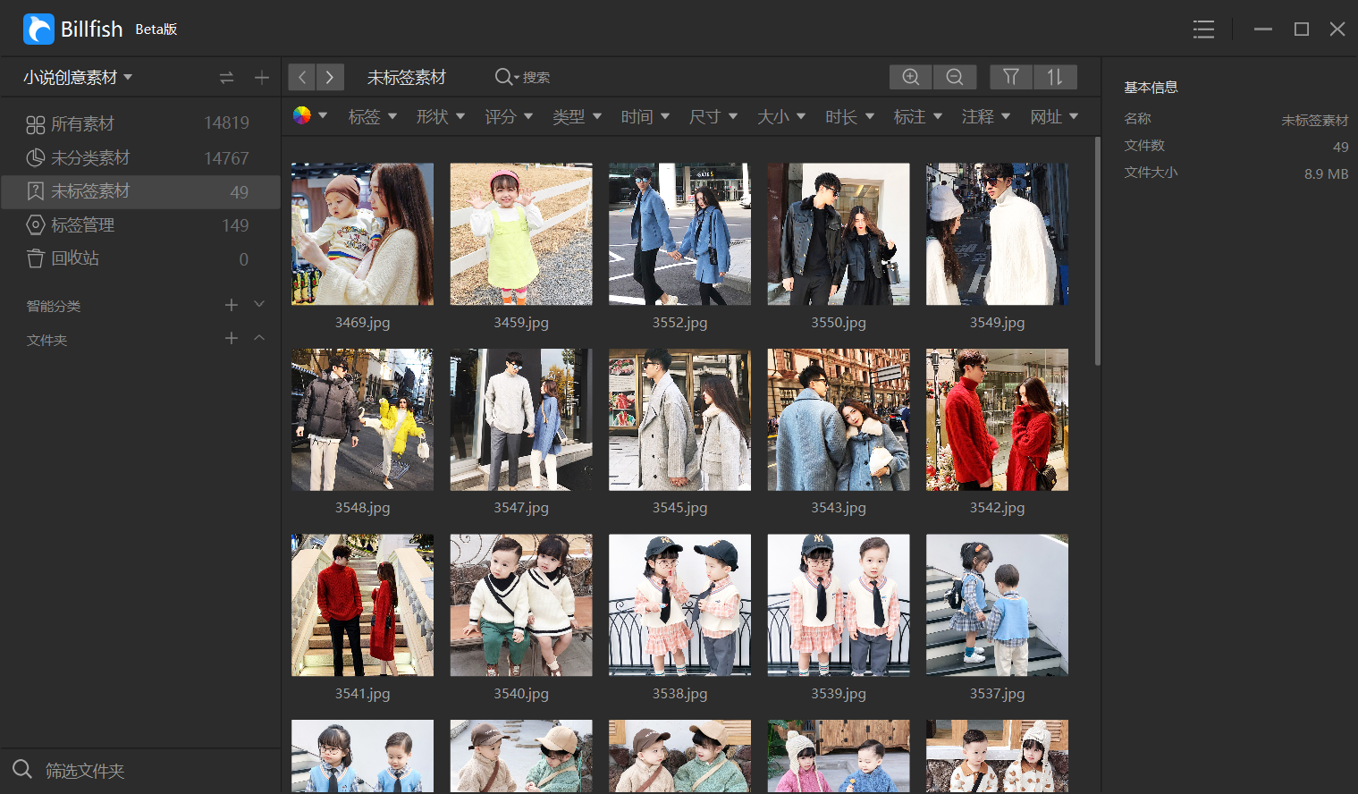
Task: Collapse the 文件夹 section chevron
Action: tap(259, 338)
